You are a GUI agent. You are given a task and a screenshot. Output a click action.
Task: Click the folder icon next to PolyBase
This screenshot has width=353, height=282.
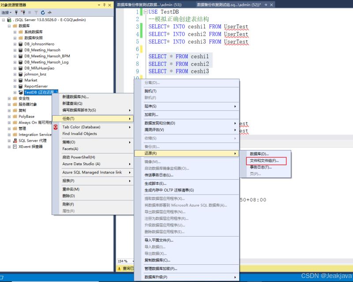pyautogui.click(x=15, y=117)
